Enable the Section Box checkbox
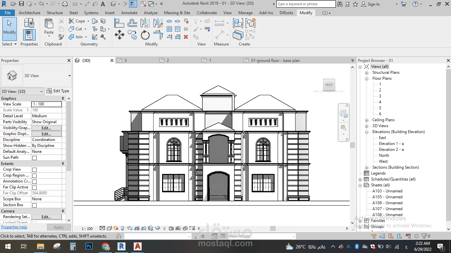The image size is (451, 253). (x=34, y=205)
